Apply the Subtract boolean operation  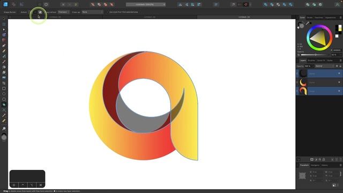click(x=272, y=4)
